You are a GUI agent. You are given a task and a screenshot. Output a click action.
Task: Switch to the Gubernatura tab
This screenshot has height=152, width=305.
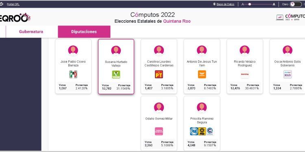pos(31,32)
